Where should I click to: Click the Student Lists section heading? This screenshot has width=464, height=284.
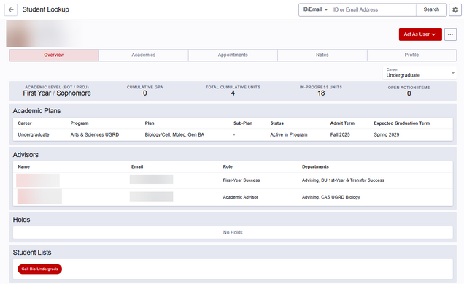coord(32,253)
